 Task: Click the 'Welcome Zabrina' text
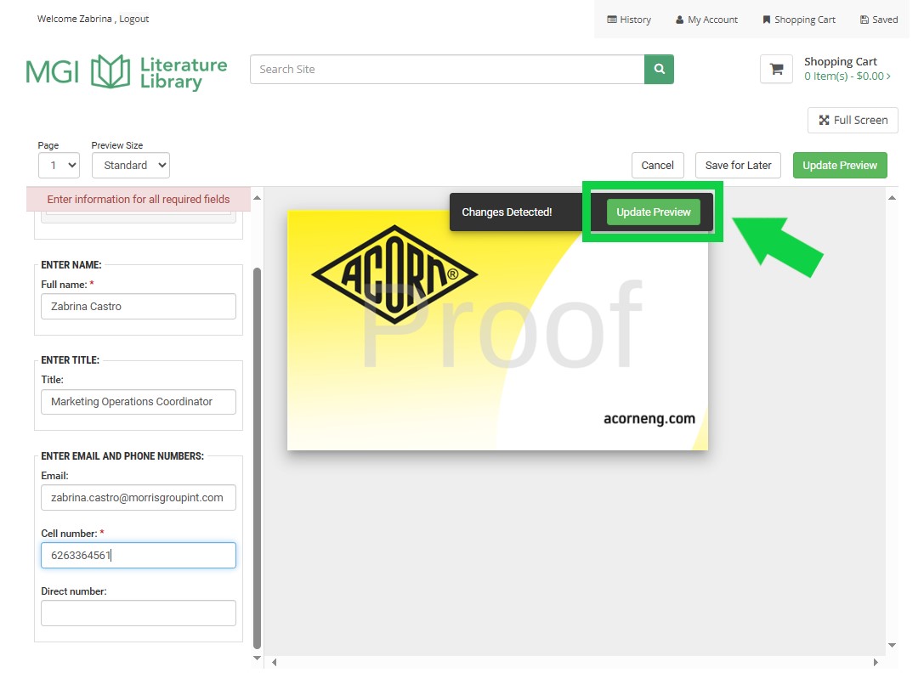[74, 19]
